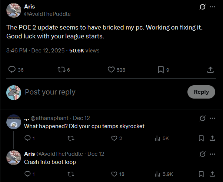Image resolution: width=223 pixels, height=182 pixels.
Task: Open more options on main post
Action: (212, 7)
